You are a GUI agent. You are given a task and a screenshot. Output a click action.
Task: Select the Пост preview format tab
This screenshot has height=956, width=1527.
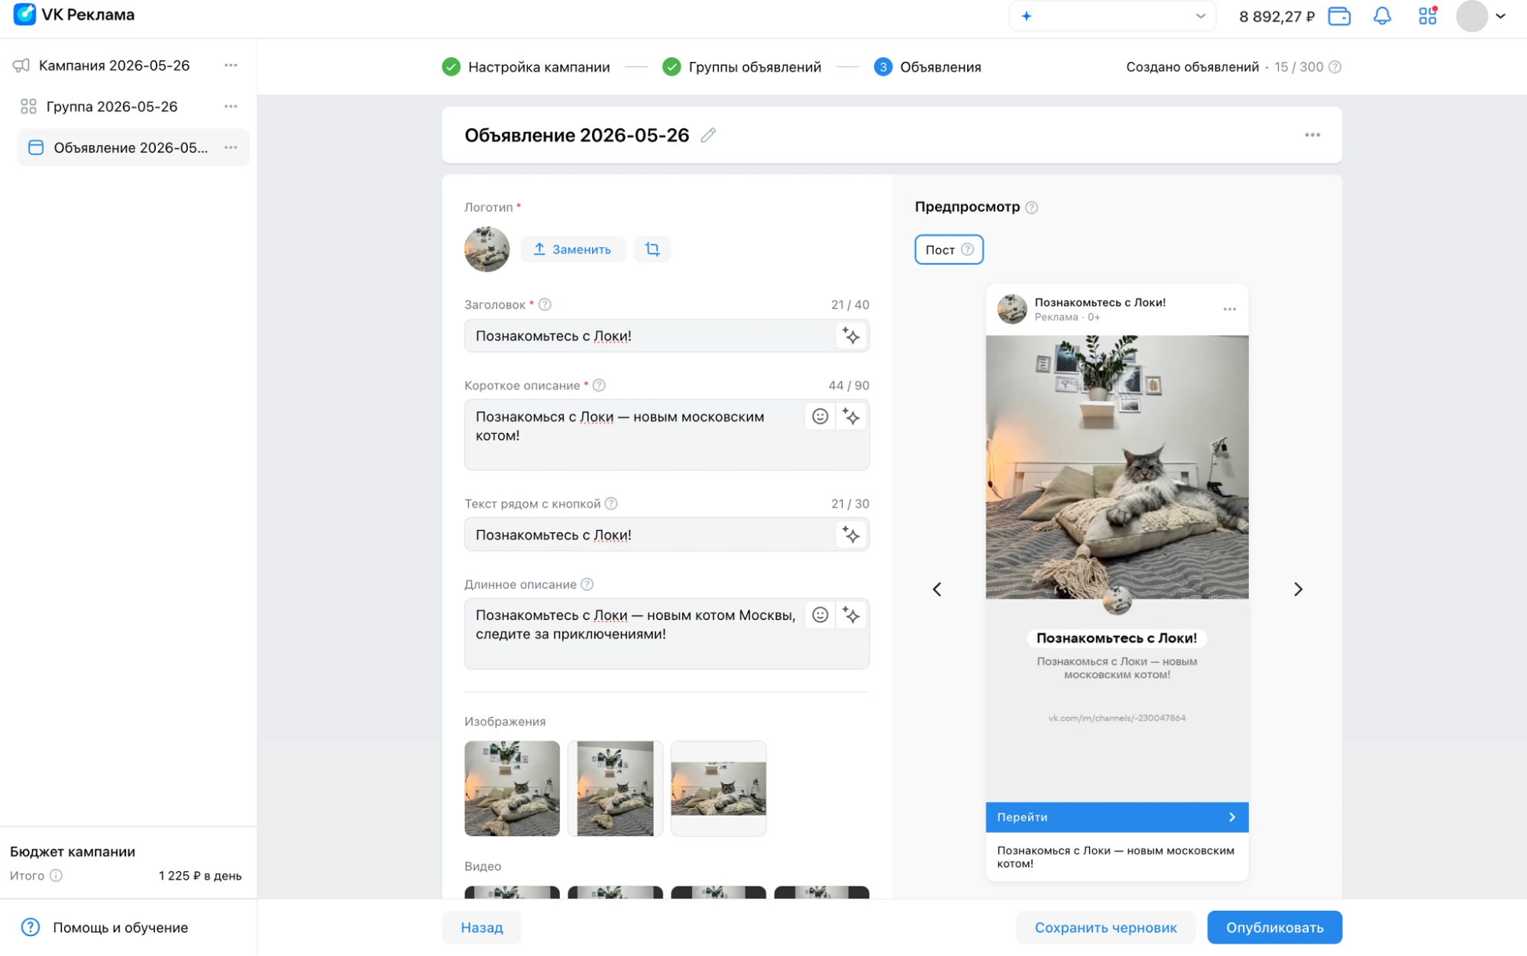coord(949,250)
